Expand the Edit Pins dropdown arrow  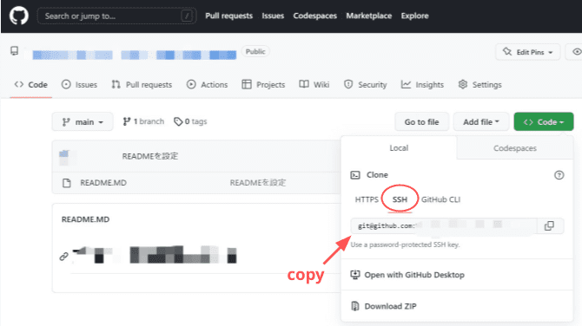coord(551,52)
